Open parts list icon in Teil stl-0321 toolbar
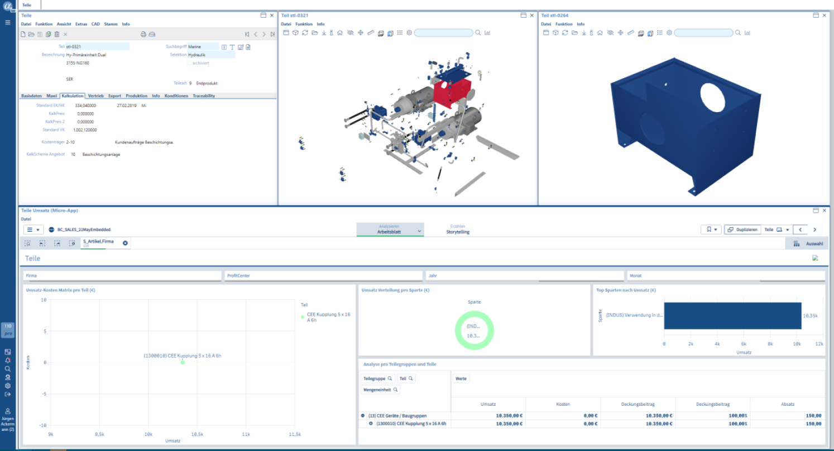This screenshot has height=451, width=834. tap(400, 33)
